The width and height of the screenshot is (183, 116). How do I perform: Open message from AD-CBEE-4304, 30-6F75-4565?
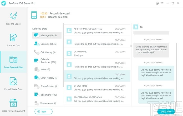tap(97, 99)
